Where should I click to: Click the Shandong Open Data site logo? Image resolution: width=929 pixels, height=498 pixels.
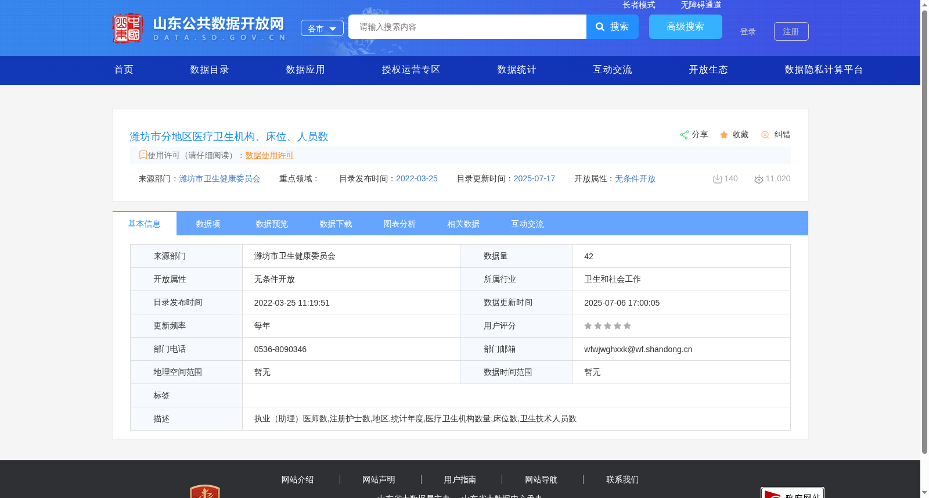[199, 28]
